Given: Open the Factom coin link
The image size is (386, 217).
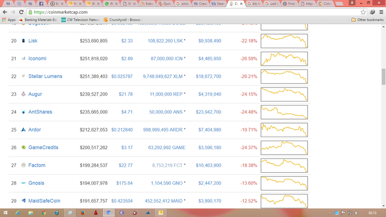Looking at the screenshot, I should click(37, 165).
